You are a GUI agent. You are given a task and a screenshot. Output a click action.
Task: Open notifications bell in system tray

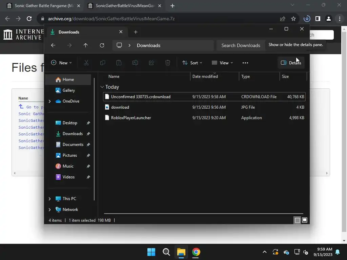(338, 252)
